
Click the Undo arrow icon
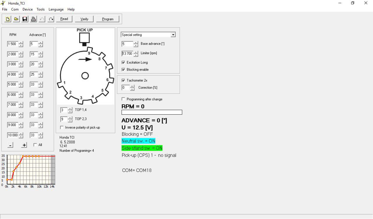[x=42, y=19]
